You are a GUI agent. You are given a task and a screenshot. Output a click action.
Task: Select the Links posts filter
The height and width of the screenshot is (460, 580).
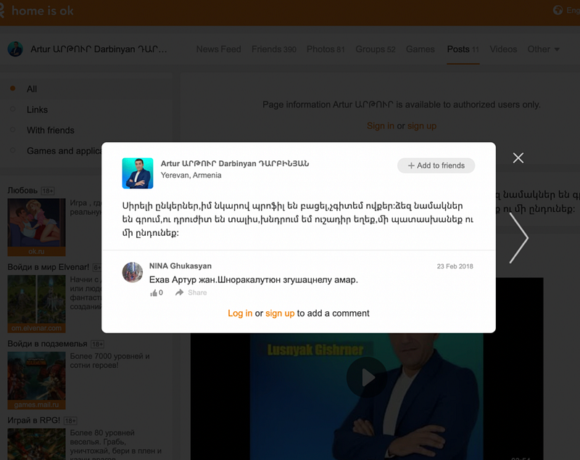pyautogui.click(x=37, y=110)
